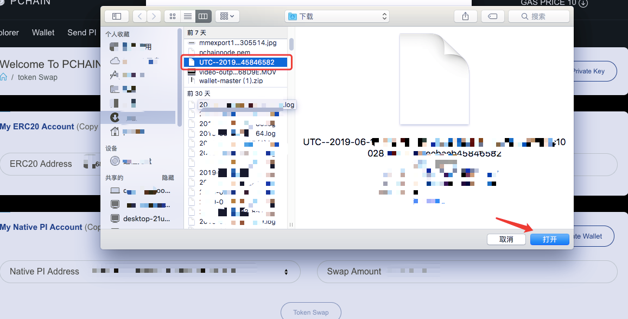
Task: Click the large file preview thumbnail
Action: click(x=434, y=79)
